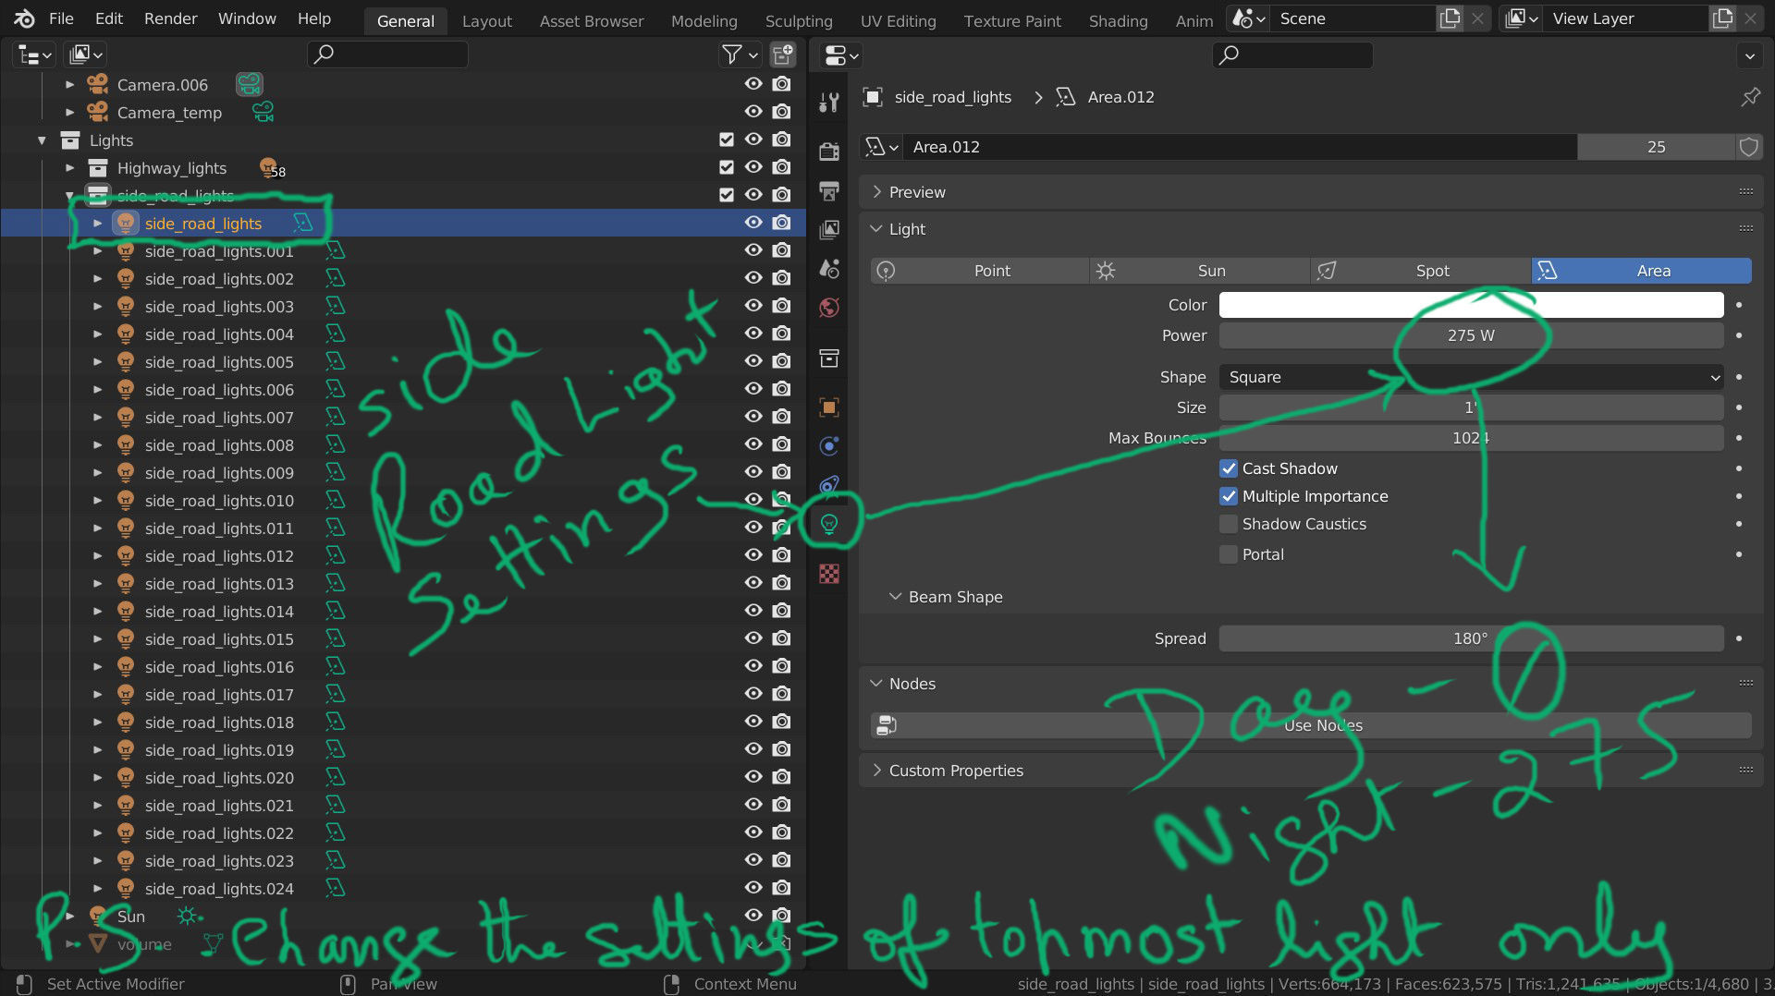
Task: Open the Output properties tab
Action: click(x=829, y=190)
